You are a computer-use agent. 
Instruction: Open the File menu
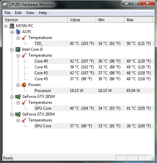coord(7,13)
